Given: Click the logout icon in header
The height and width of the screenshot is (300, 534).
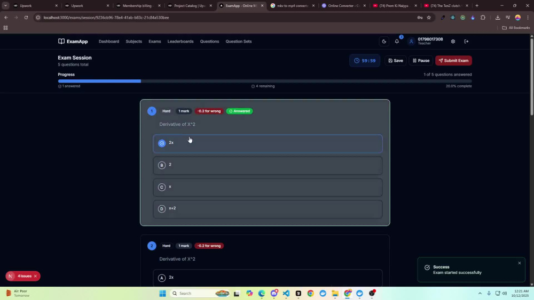Looking at the screenshot, I should 466,42.
